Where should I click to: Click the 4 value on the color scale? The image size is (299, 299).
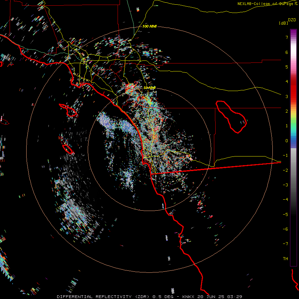(x=287, y=82)
